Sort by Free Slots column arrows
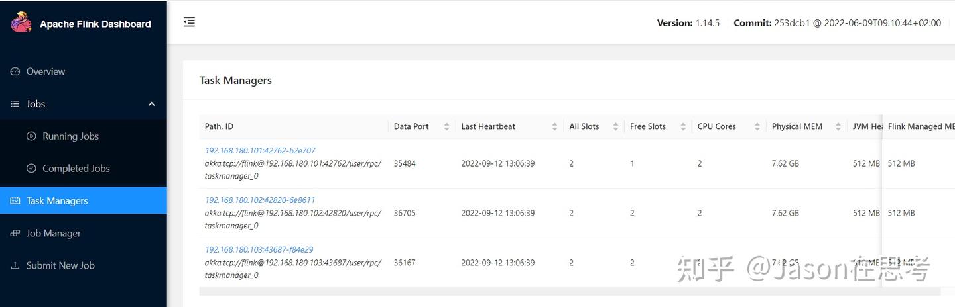955x307 pixels. point(683,127)
